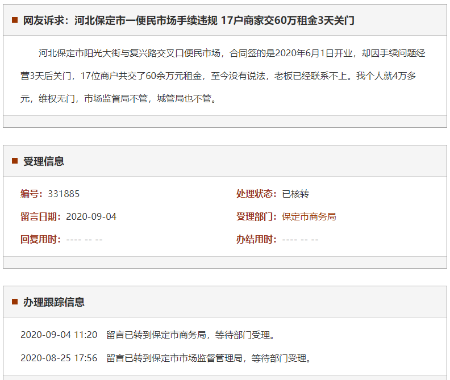The width and height of the screenshot is (450, 380).
Task: Click the red square beside 网友诉求 title
Action: pyautogui.click(x=15, y=20)
